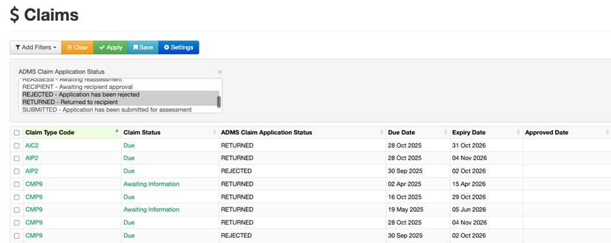611x243 pixels.
Task: Open CMP9 link in row due 19 May 2025
Action: click(34, 209)
